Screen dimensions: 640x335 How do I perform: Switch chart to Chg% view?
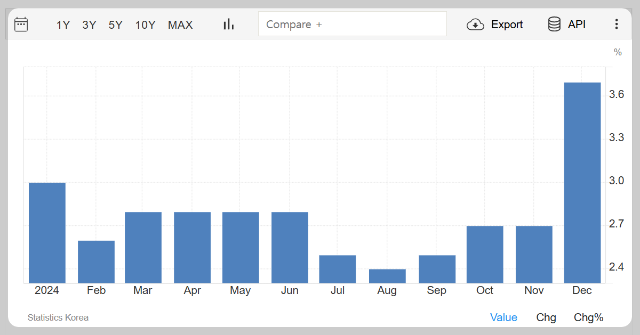point(589,317)
